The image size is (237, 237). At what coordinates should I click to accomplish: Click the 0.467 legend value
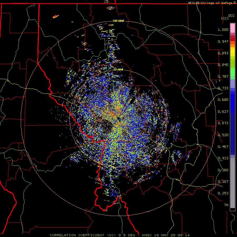tap(223, 147)
